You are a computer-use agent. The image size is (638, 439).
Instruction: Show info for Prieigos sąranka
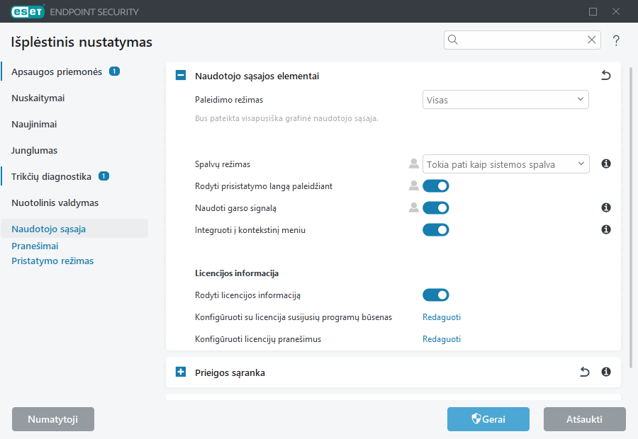click(x=606, y=372)
